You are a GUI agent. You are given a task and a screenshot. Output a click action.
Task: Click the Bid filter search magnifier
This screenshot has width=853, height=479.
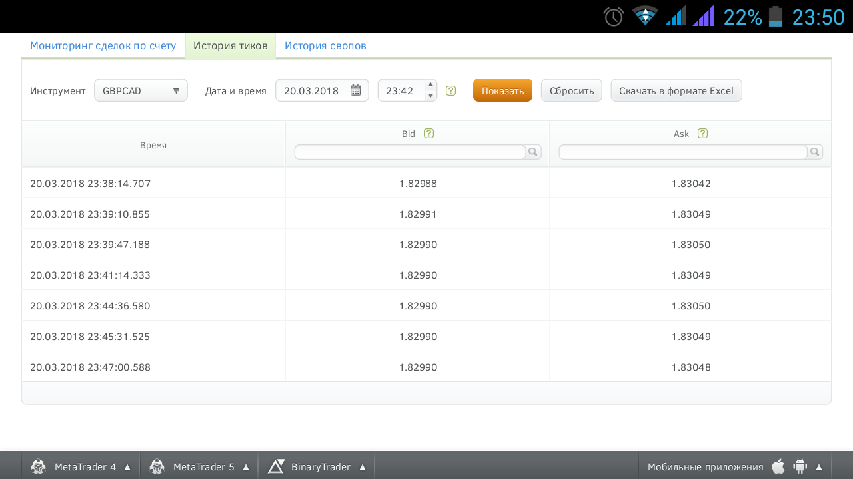coord(534,152)
